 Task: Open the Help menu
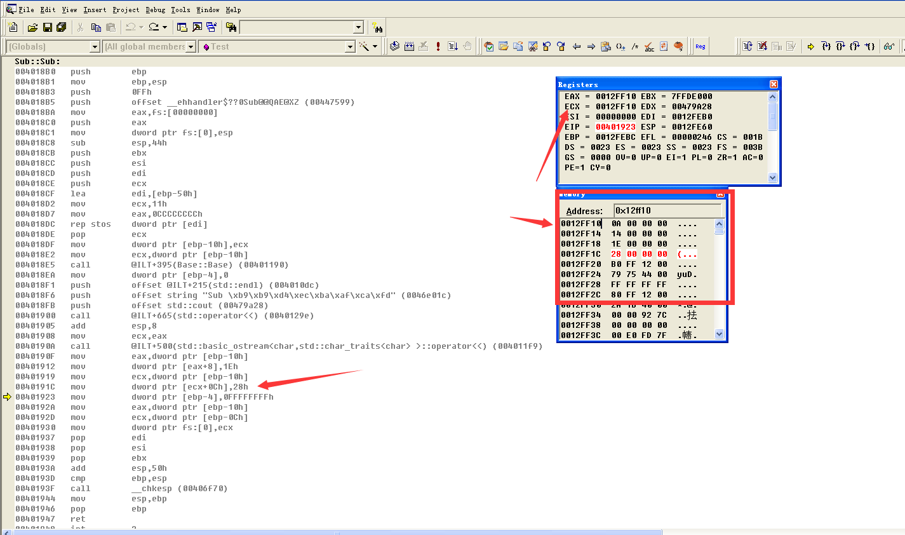[x=233, y=10]
